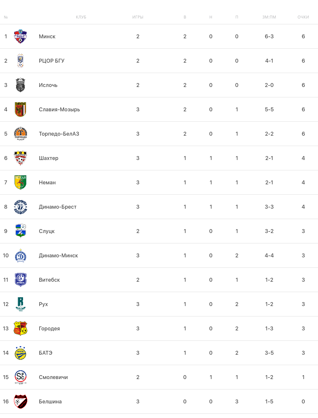318x418 pixels.
Task: Click the Неман green-yellow crest
Action: (x=20, y=182)
